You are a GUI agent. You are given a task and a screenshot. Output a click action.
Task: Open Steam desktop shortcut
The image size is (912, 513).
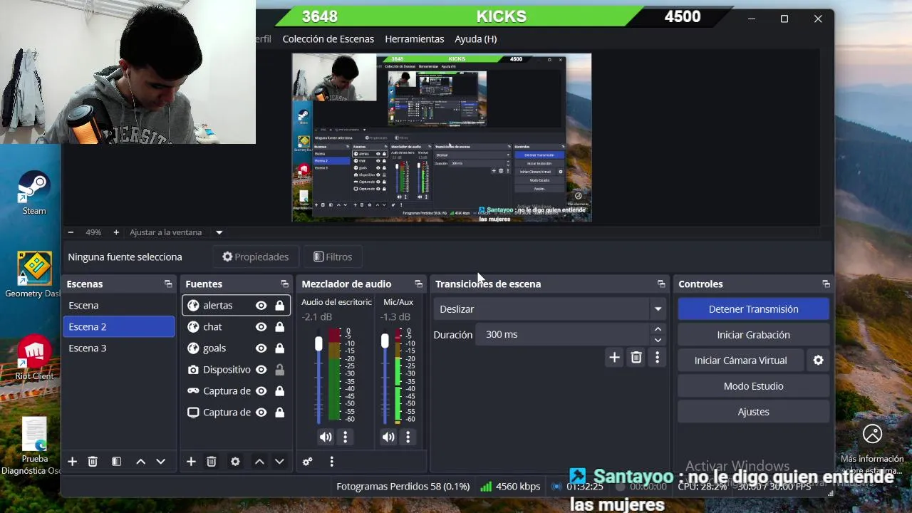click(x=33, y=192)
